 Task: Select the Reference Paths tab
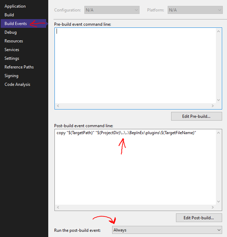click(x=19, y=67)
